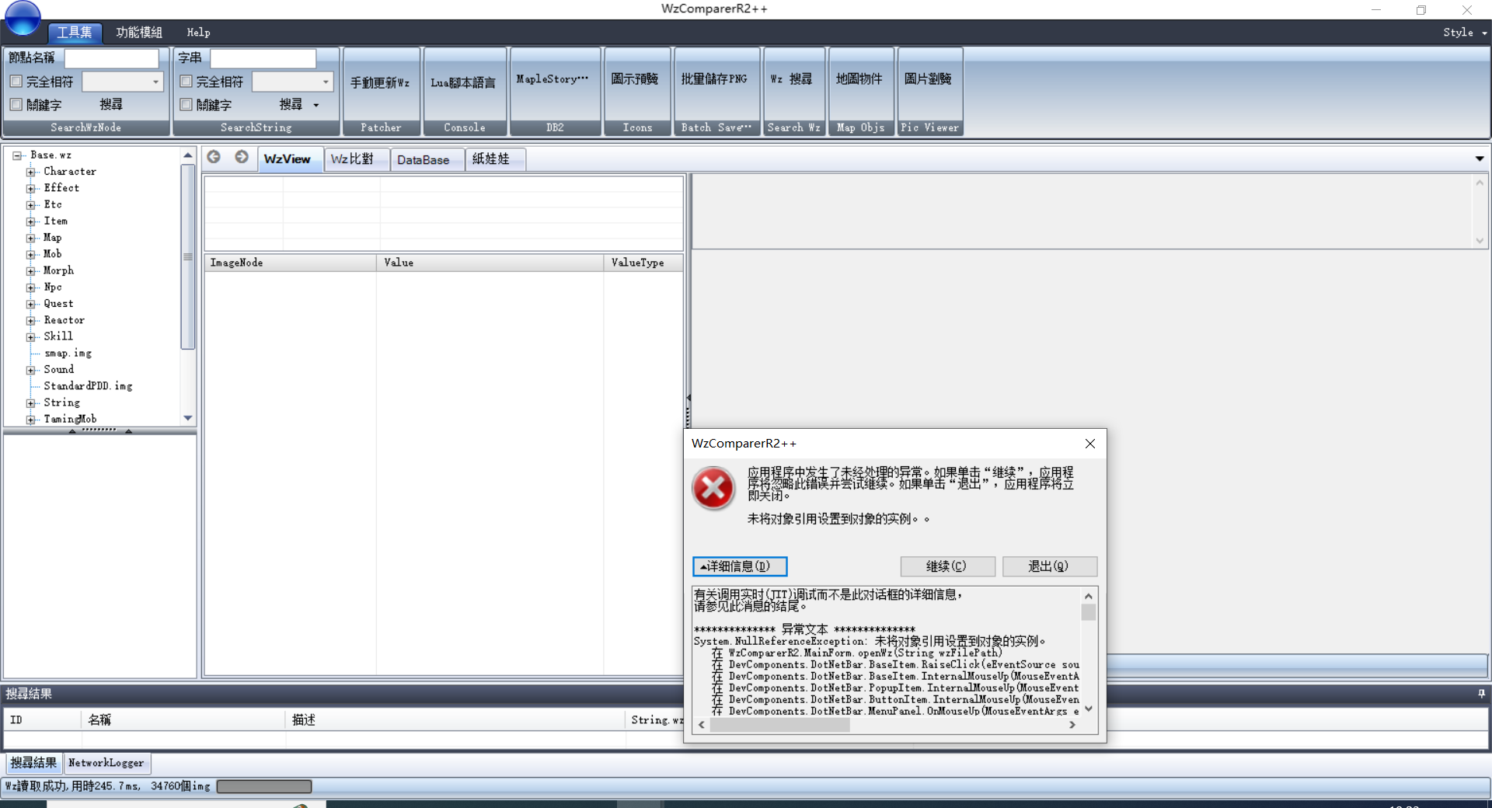Screen dimensions: 1492x808
Task: Select the 工具集 ribbon tab
Action: (75, 33)
